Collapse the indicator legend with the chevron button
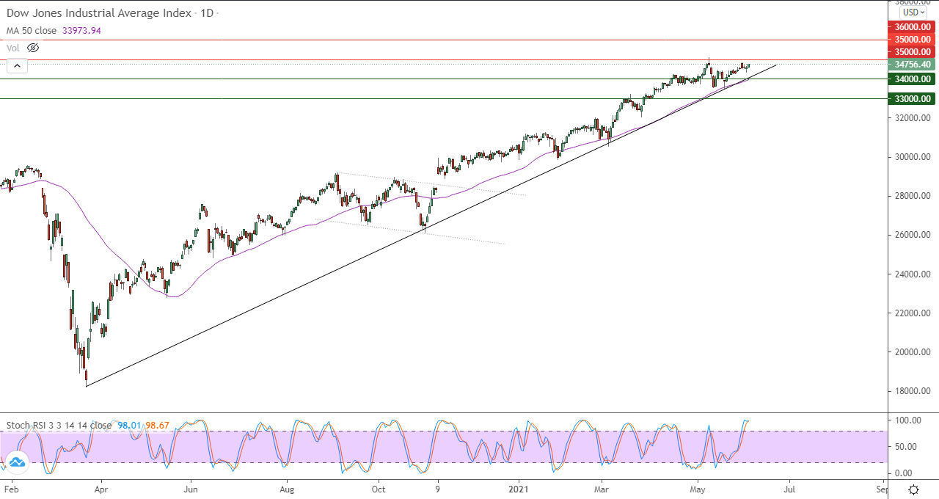The height and width of the screenshot is (499, 939). [x=17, y=66]
